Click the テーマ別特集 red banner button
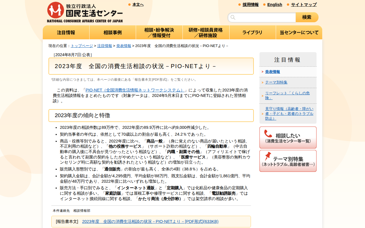Screen dimensions: 365x228 coord(288,161)
